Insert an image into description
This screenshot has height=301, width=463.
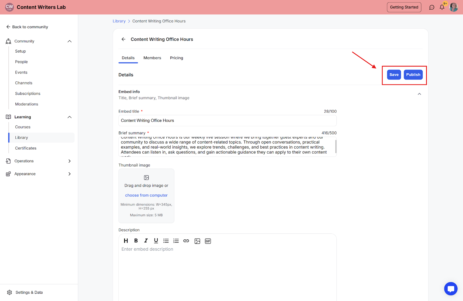(x=197, y=241)
